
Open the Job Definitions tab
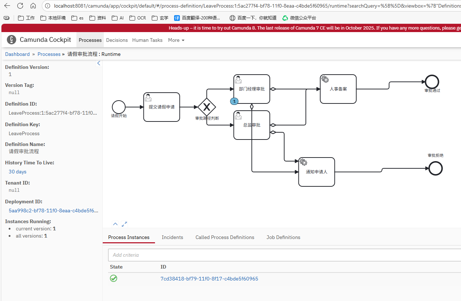pos(283,237)
